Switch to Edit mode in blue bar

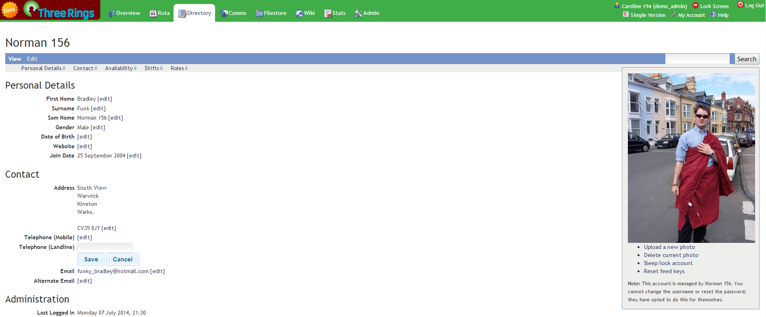[32, 59]
